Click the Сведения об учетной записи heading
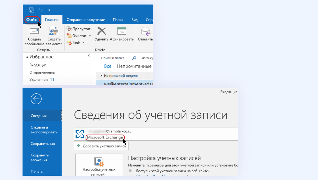The image size is (318, 180). pos(151,115)
